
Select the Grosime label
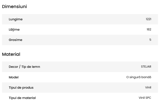(x=16, y=40)
